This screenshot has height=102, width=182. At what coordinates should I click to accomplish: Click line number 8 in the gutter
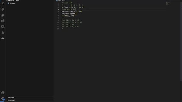[x=58, y=18]
